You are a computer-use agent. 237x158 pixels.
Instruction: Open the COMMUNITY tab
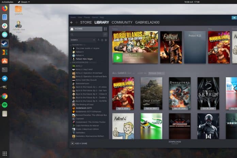[x=122, y=22]
